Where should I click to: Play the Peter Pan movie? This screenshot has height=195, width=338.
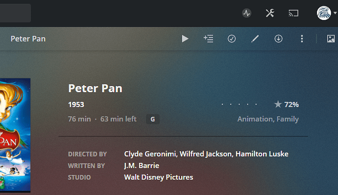point(185,39)
